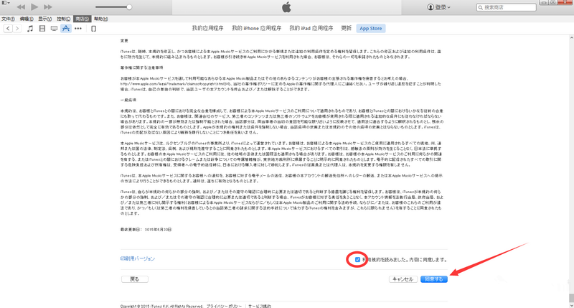Start playback with the play button

tap(34, 6)
